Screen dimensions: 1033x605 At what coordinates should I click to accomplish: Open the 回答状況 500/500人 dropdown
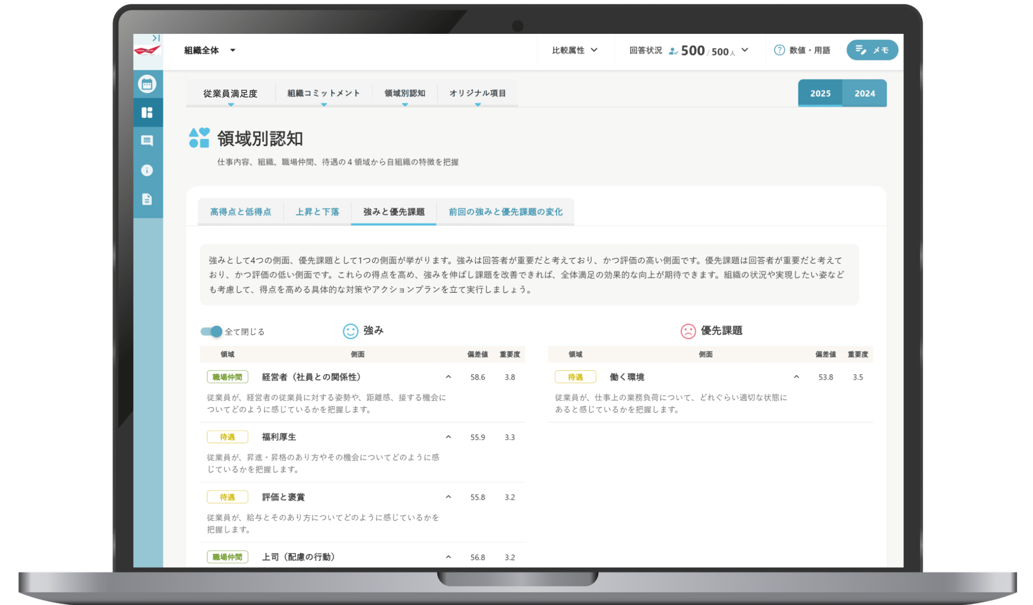pos(745,51)
